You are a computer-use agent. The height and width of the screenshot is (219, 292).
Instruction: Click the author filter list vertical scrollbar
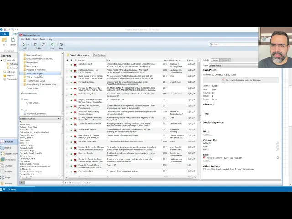click(x=62, y=127)
